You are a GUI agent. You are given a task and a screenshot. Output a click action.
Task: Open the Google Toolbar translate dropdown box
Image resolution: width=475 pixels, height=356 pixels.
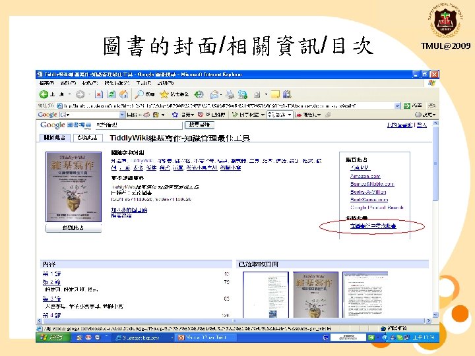pos(280,115)
